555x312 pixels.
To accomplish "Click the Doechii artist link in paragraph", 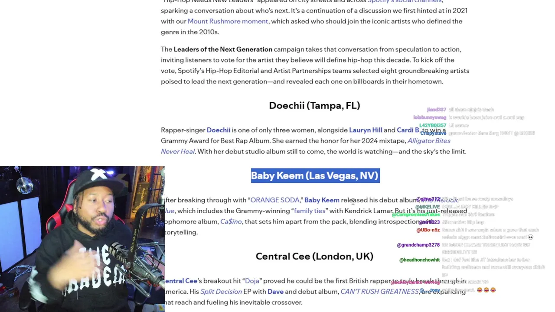I will coord(219,130).
